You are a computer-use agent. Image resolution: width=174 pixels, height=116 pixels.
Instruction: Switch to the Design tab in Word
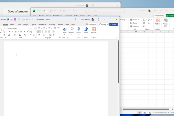tap(26, 25)
